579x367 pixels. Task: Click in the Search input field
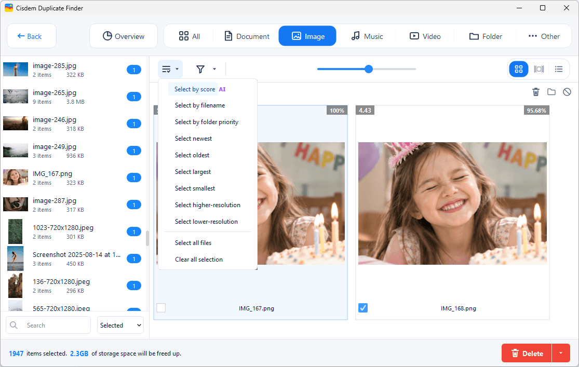[48, 325]
